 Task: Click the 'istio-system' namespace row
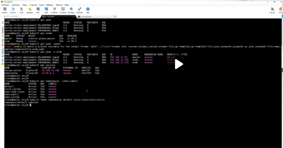click(30, 89)
